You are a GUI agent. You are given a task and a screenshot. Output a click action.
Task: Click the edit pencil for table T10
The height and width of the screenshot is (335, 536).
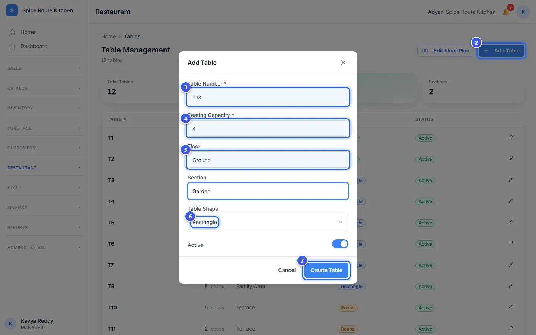tap(511, 307)
